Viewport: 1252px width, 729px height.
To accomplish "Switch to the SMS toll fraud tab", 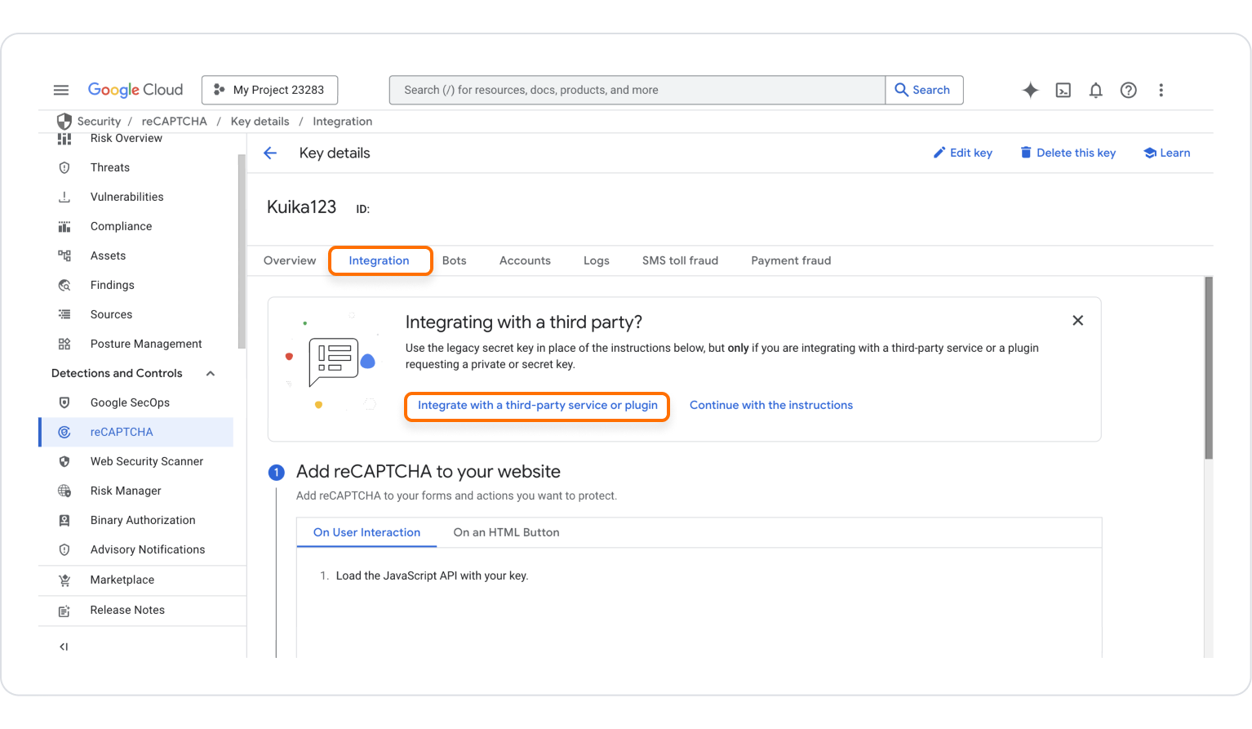I will coord(680,260).
